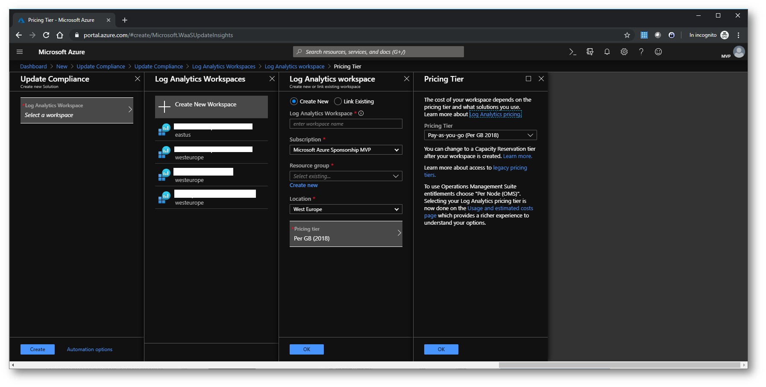Send feedback with the smiley icon

click(x=658, y=52)
